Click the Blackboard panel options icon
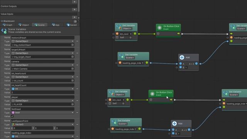The width and height of the screenshot is (247, 139). tap(75, 21)
